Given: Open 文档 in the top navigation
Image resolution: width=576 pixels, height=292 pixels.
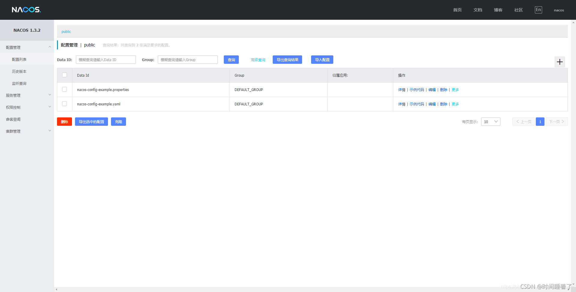Looking at the screenshot, I should (478, 10).
